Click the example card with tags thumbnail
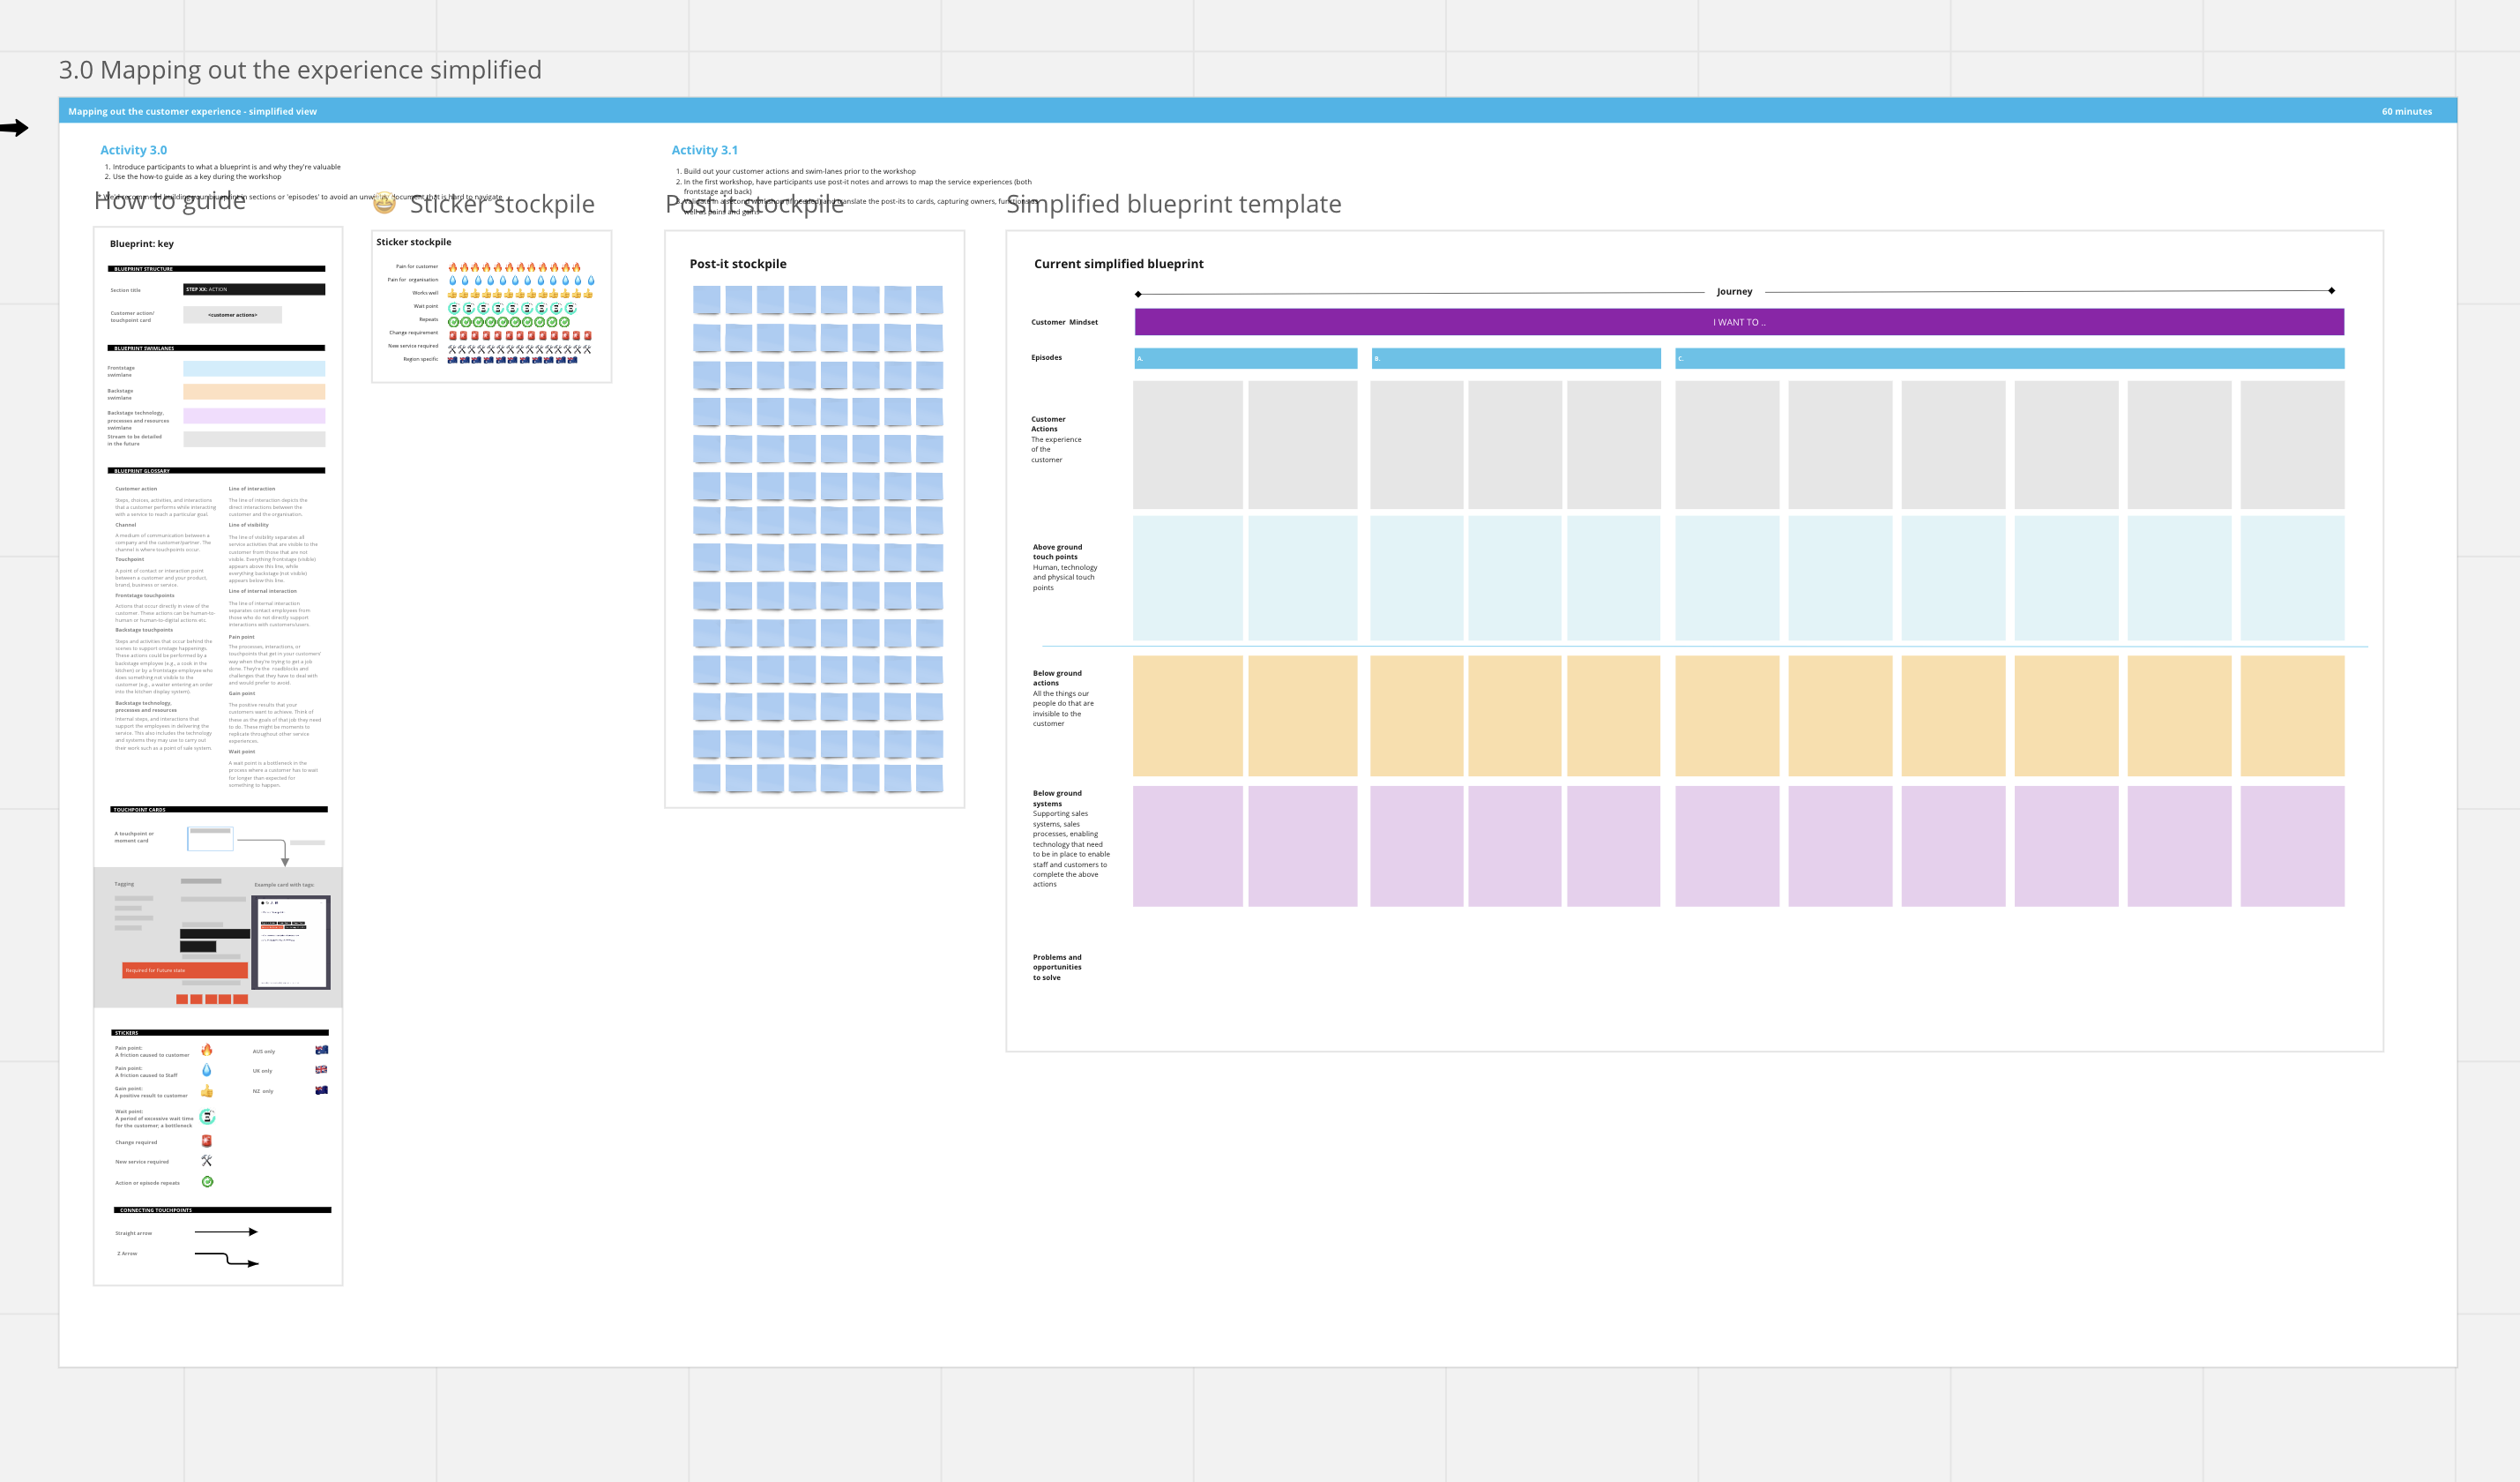The width and height of the screenshot is (2520, 1482). click(x=291, y=941)
